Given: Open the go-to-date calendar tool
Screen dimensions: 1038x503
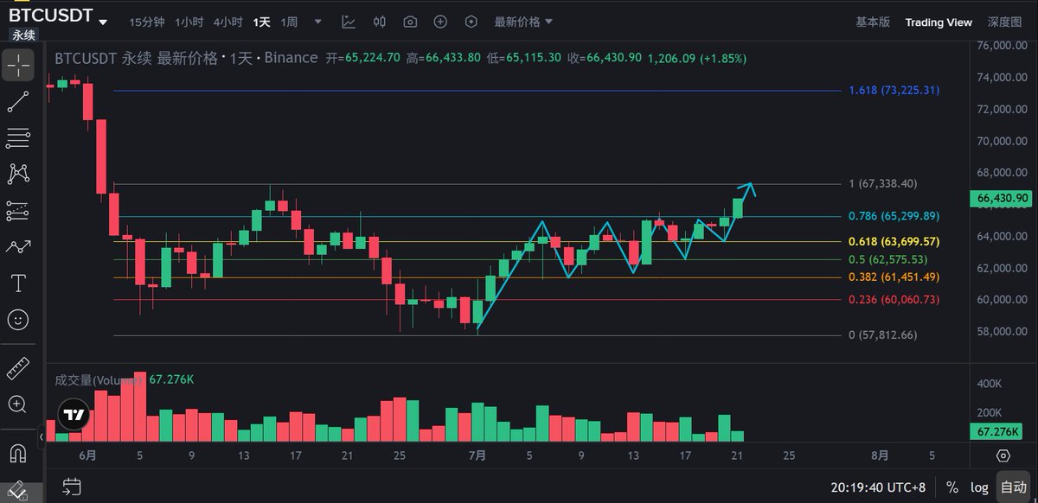Looking at the screenshot, I should [72, 487].
